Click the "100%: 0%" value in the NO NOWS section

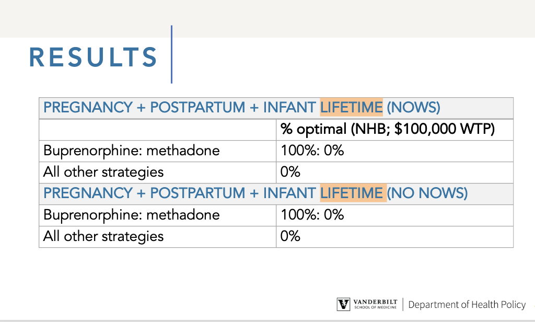[312, 215]
